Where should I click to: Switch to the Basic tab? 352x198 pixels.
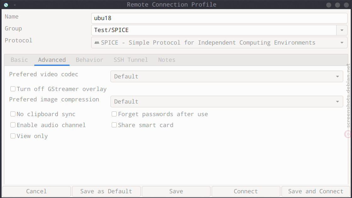tap(19, 60)
